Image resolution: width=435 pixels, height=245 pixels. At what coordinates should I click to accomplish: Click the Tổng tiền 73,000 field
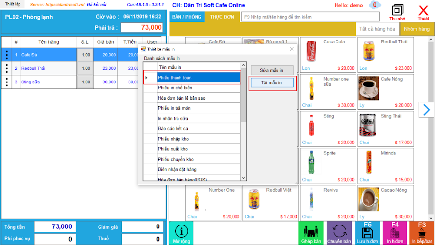click(55, 226)
